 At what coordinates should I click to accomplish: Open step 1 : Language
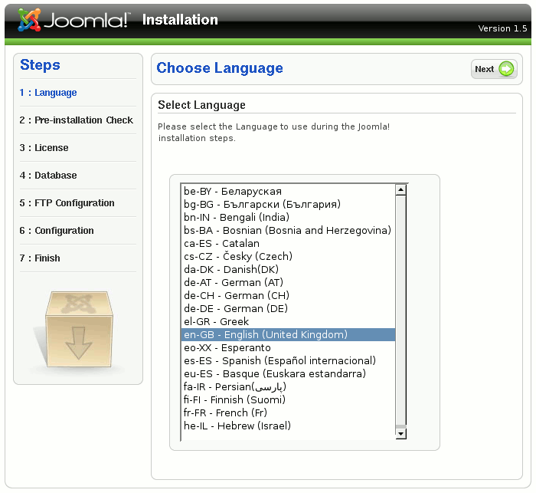coord(48,93)
